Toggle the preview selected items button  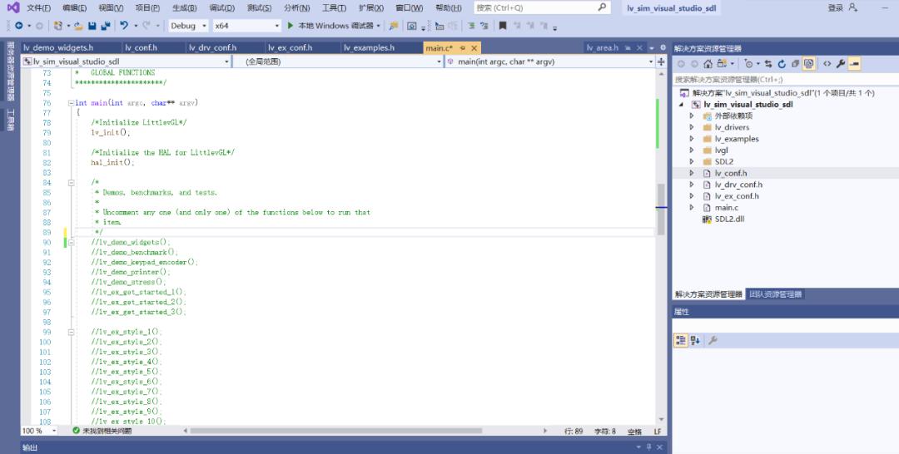854,63
